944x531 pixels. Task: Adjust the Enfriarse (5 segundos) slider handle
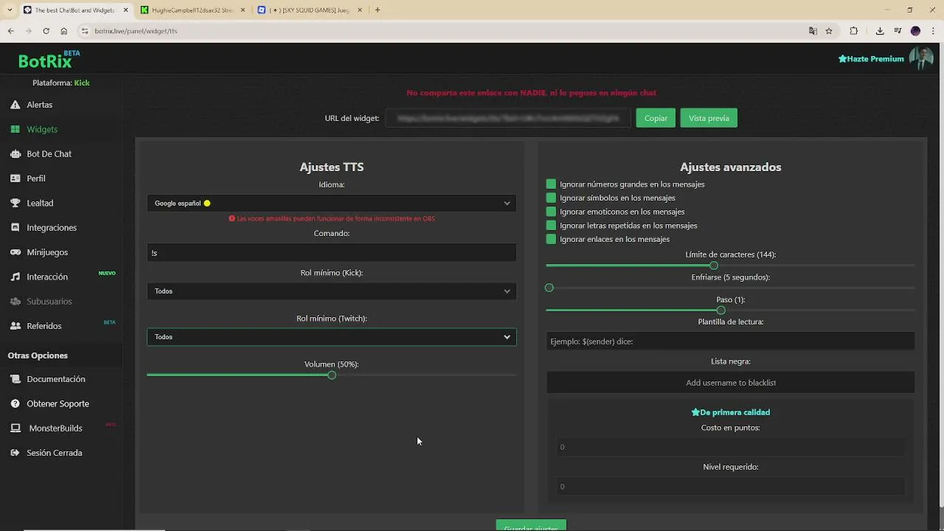(549, 288)
